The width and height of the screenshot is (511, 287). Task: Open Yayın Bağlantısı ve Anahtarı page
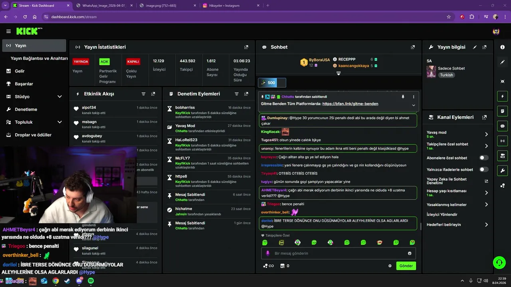click(39, 58)
